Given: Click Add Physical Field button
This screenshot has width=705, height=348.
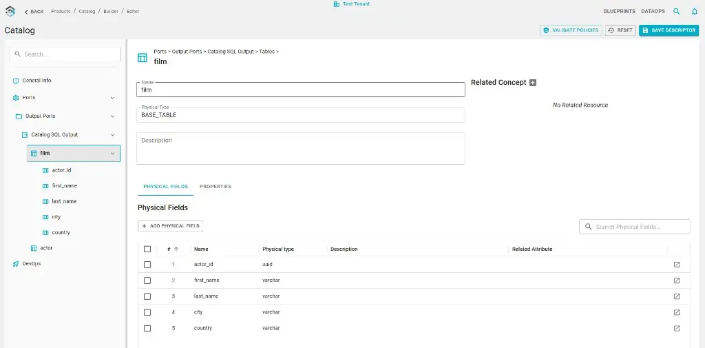Looking at the screenshot, I should pyautogui.click(x=171, y=226).
